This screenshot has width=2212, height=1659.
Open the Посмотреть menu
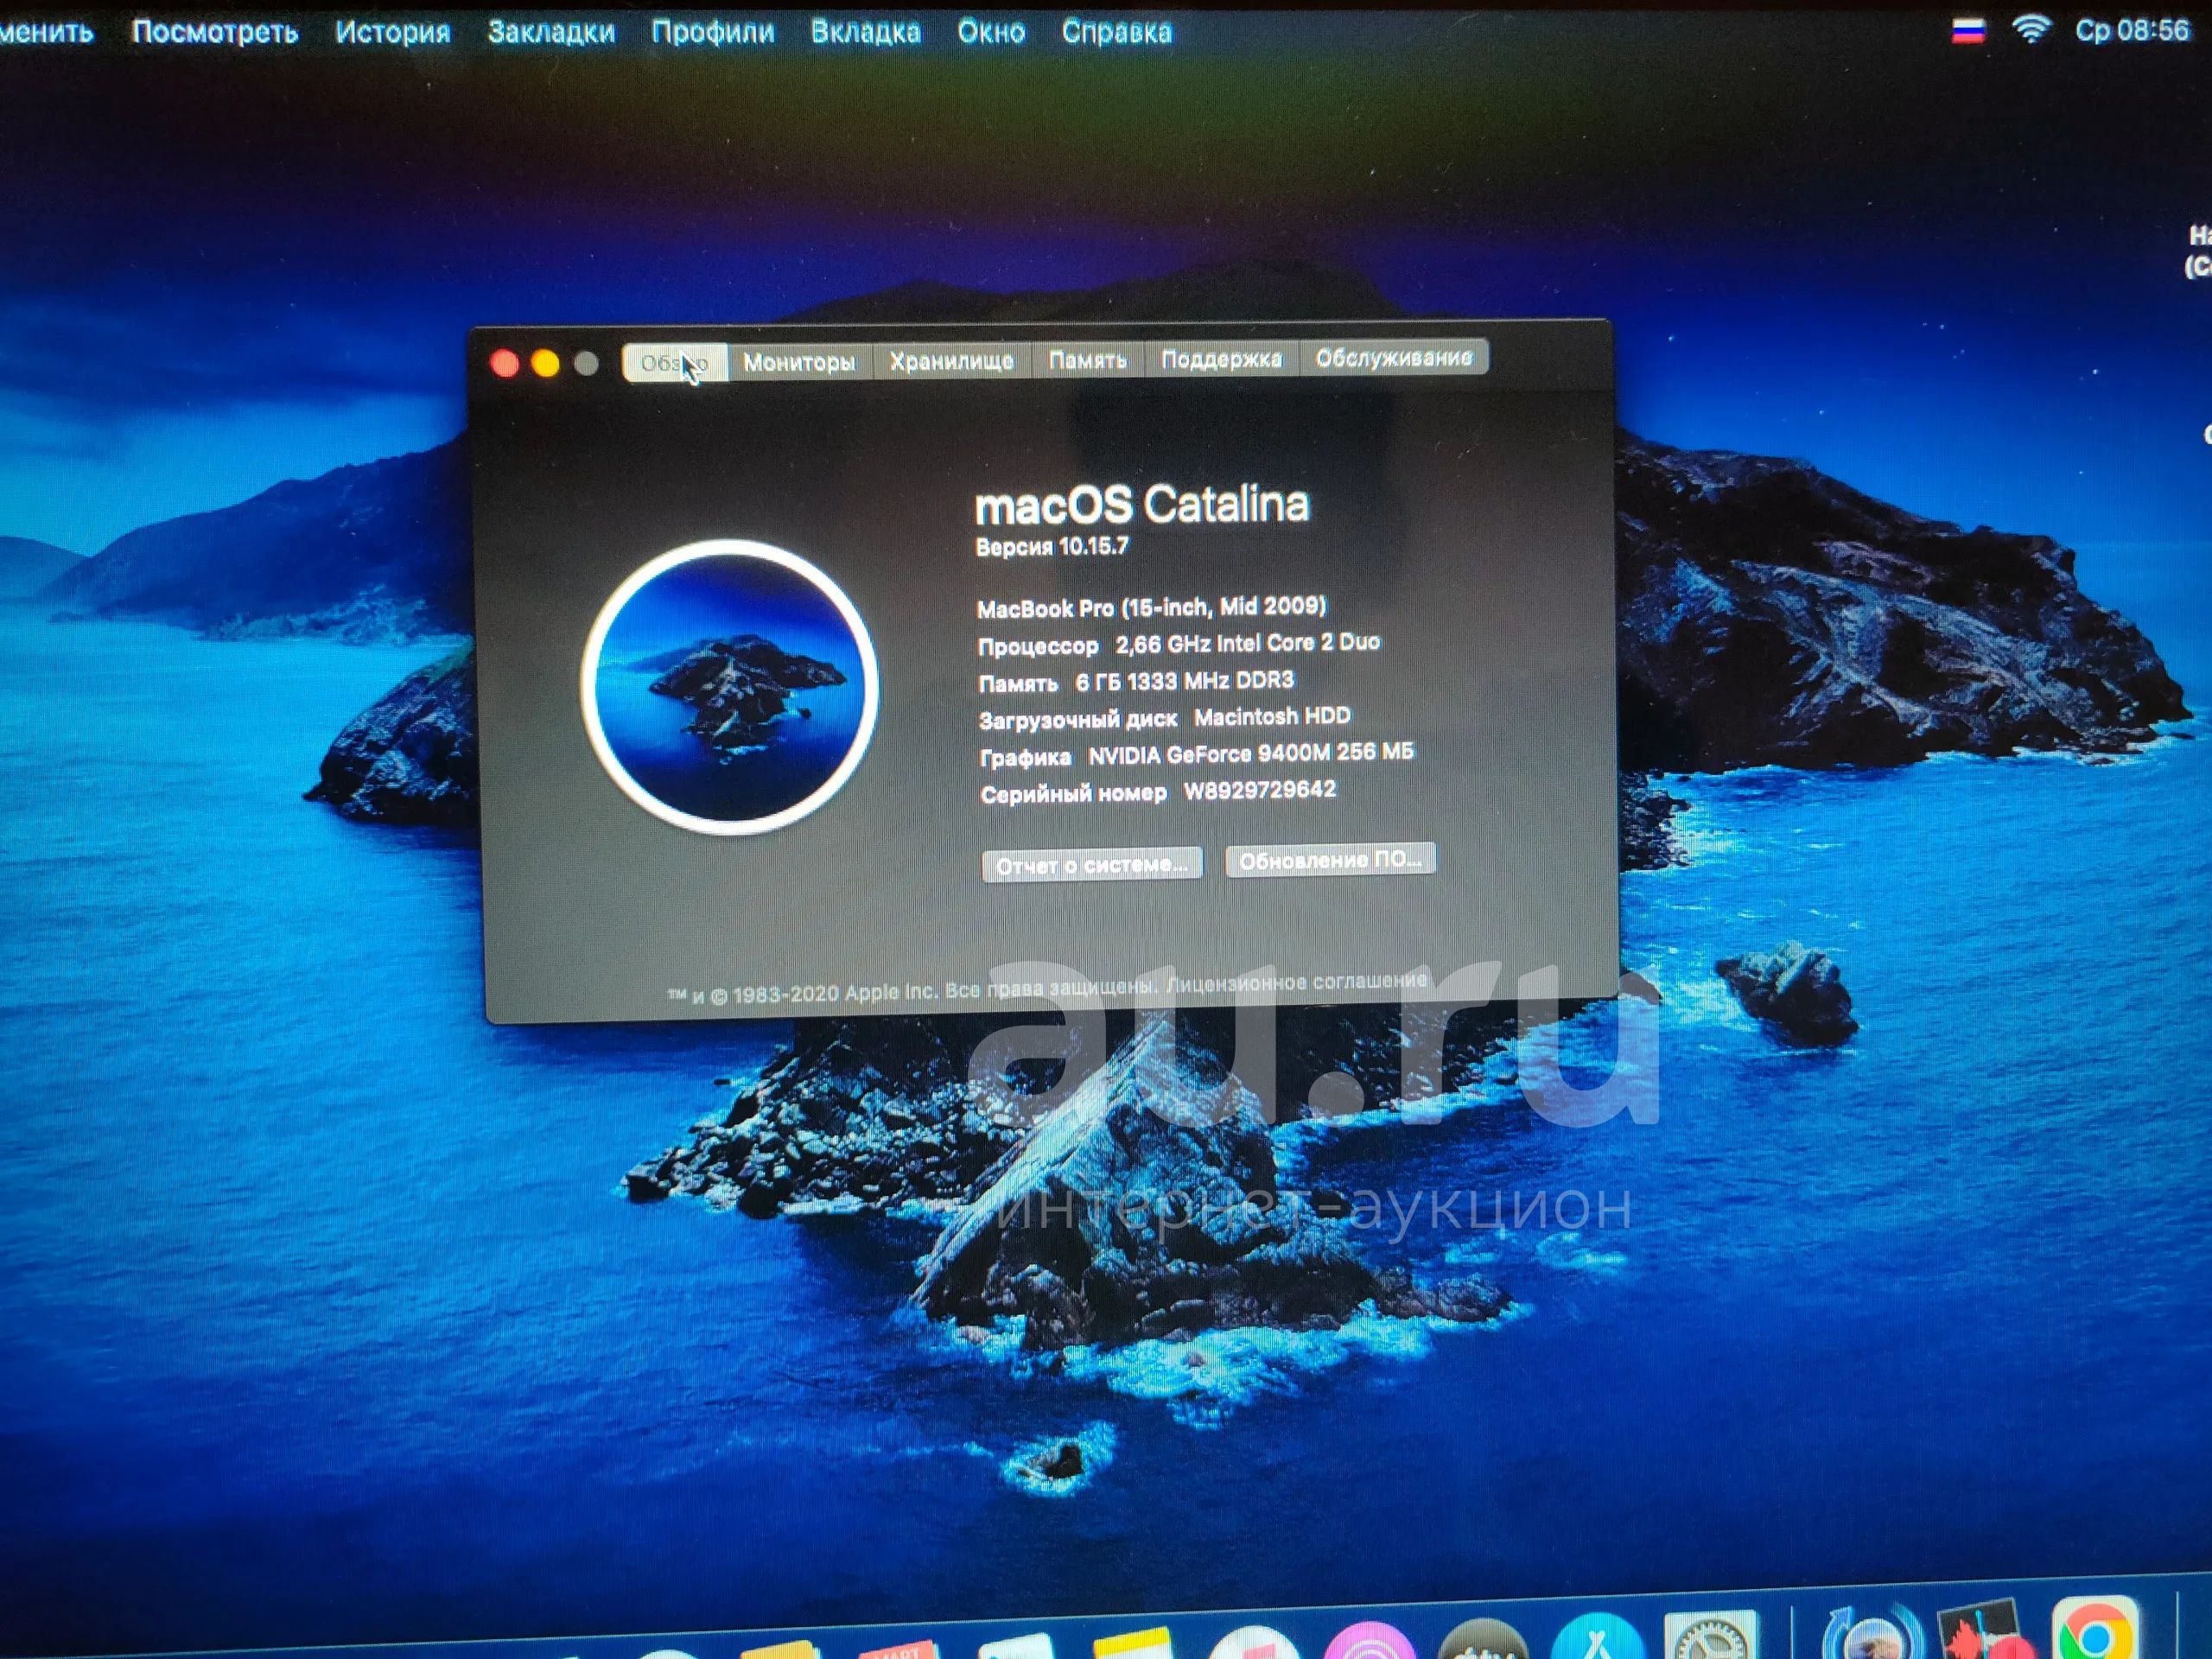click(x=215, y=32)
